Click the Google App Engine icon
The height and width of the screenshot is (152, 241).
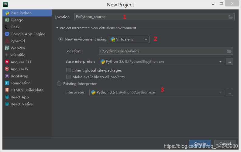(7, 34)
